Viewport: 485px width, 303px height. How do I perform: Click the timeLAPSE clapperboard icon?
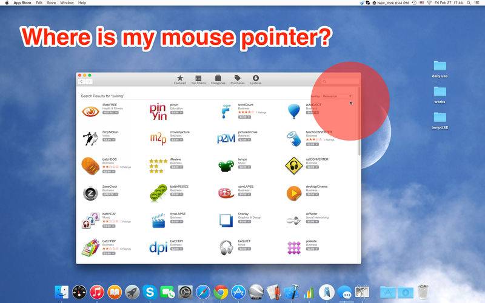point(158,221)
